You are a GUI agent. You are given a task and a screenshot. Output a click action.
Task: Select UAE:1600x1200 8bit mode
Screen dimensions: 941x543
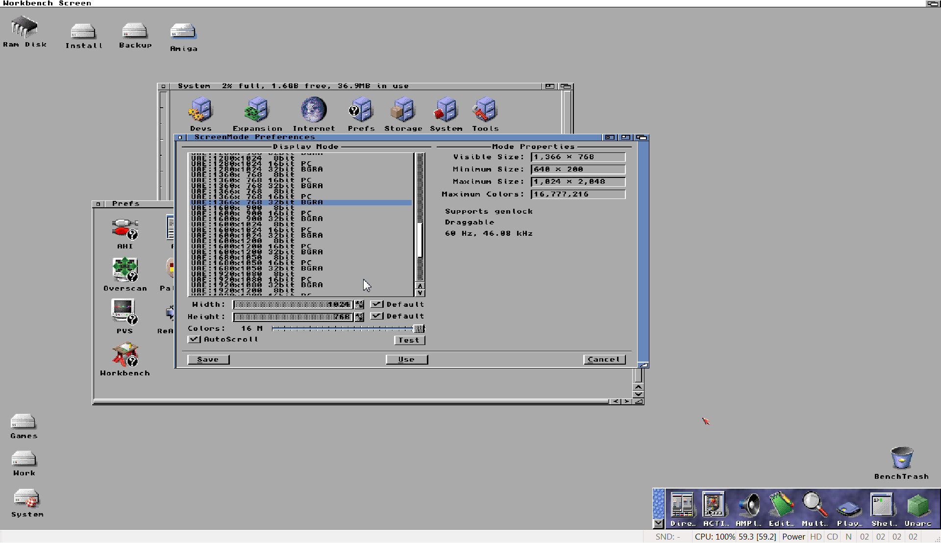point(301,241)
